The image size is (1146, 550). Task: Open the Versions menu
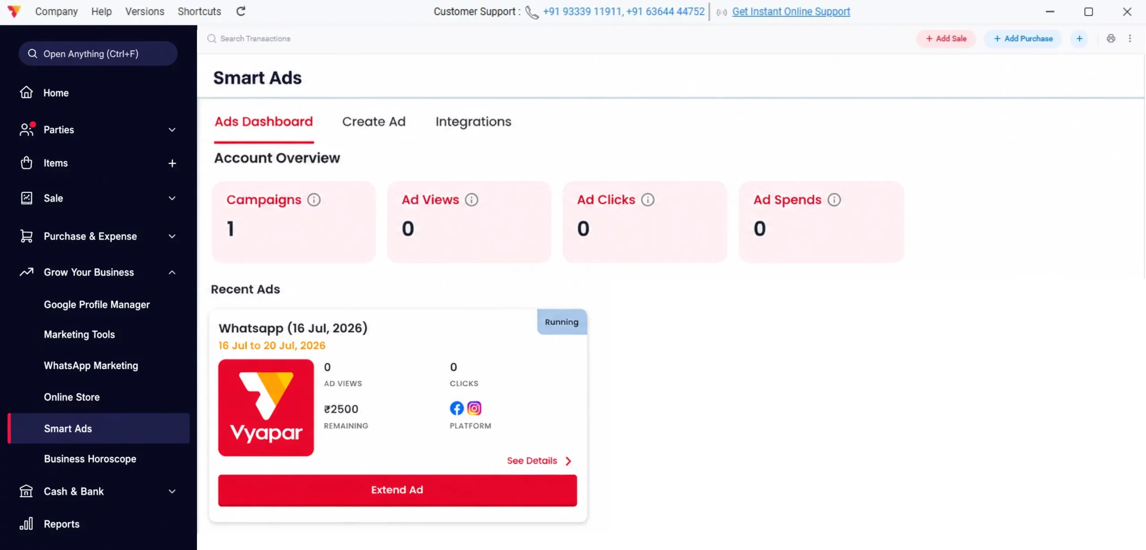(145, 11)
